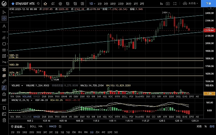Select the 15分 timeframe in the top toolbar
Screen dimensions: 216x135
[x=121, y=4]
